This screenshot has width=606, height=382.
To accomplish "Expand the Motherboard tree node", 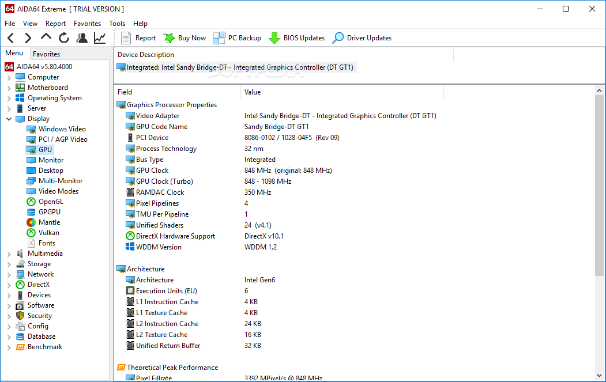I will (x=9, y=88).
